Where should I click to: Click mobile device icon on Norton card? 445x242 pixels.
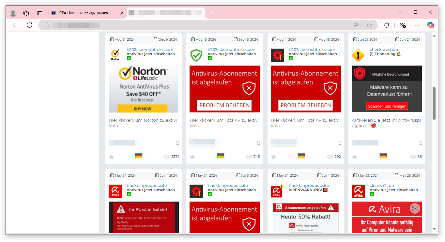pos(177,143)
